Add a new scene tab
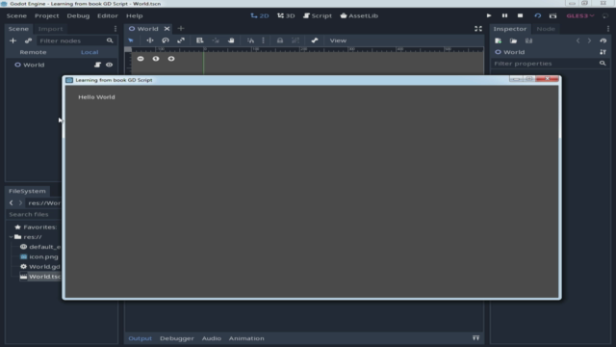The image size is (616, 347). (181, 28)
